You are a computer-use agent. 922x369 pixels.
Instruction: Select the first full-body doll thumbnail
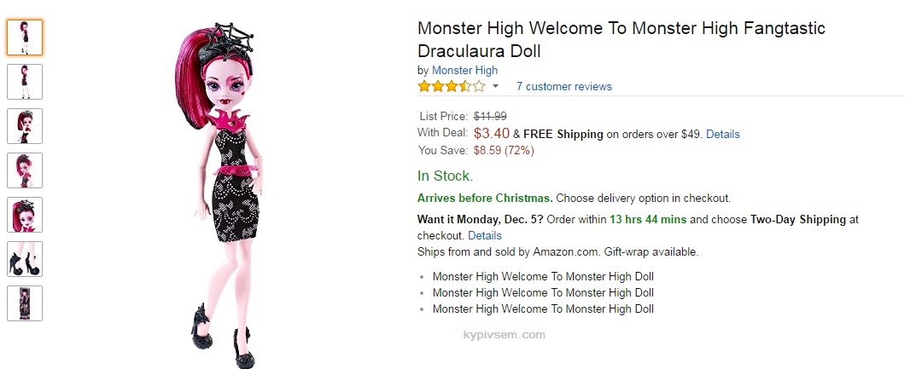[25, 37]
